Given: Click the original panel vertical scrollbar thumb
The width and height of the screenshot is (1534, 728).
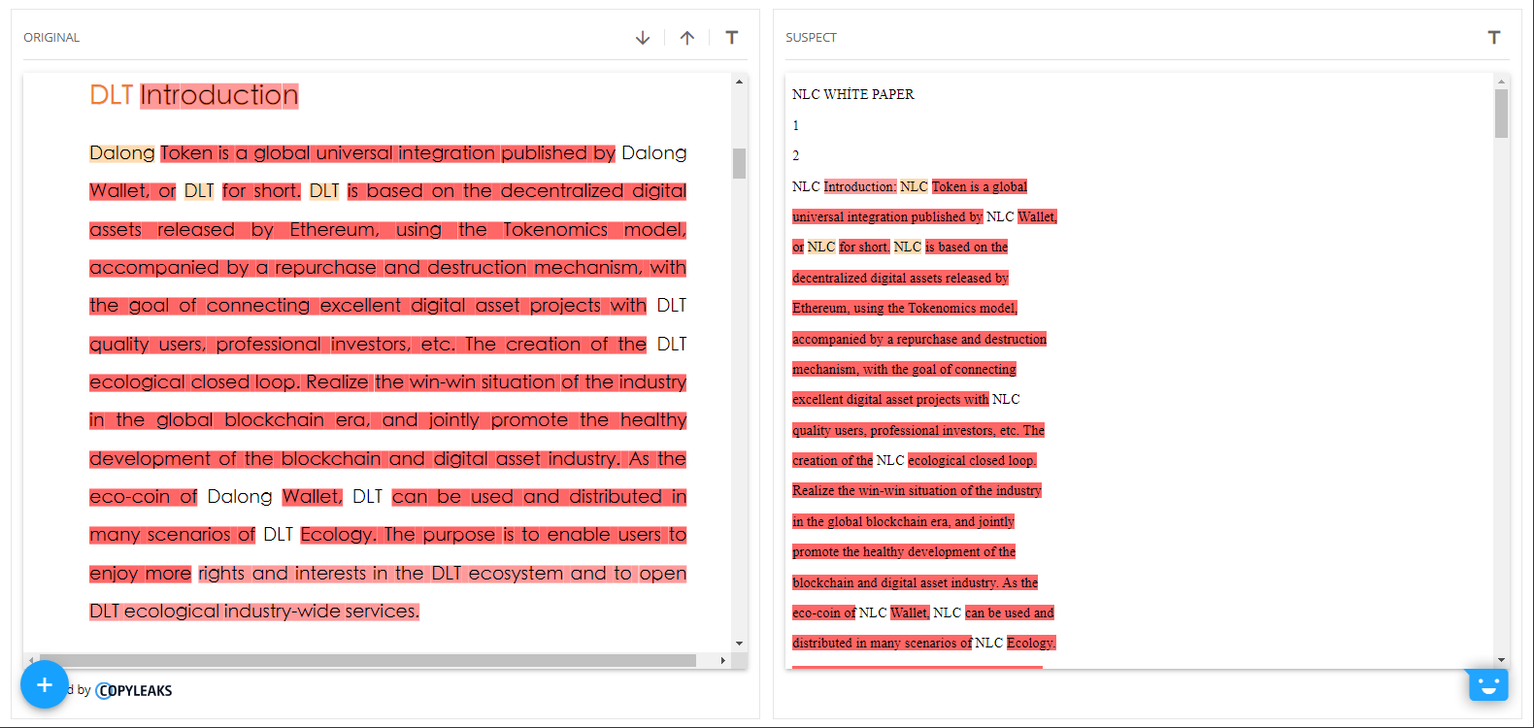Looking at the screenshot, I should click(739, 163).
